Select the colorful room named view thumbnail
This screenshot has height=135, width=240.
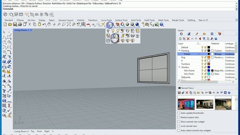186,104
